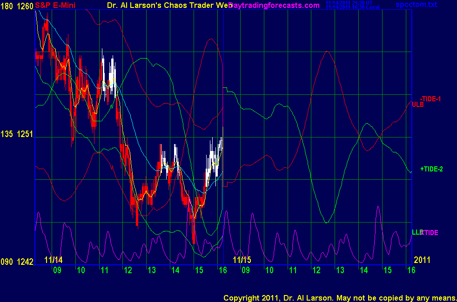Click the 09 hour tick for 11/15

tap(246, 270)
